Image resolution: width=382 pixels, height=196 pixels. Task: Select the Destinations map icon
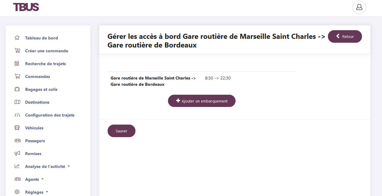click(17, 102)
